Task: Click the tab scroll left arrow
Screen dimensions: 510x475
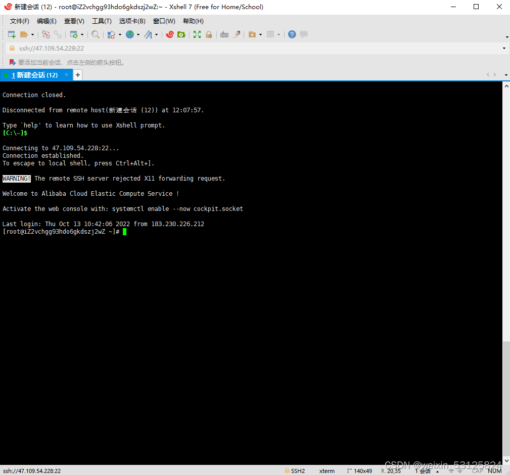Action: click(487, 74)
